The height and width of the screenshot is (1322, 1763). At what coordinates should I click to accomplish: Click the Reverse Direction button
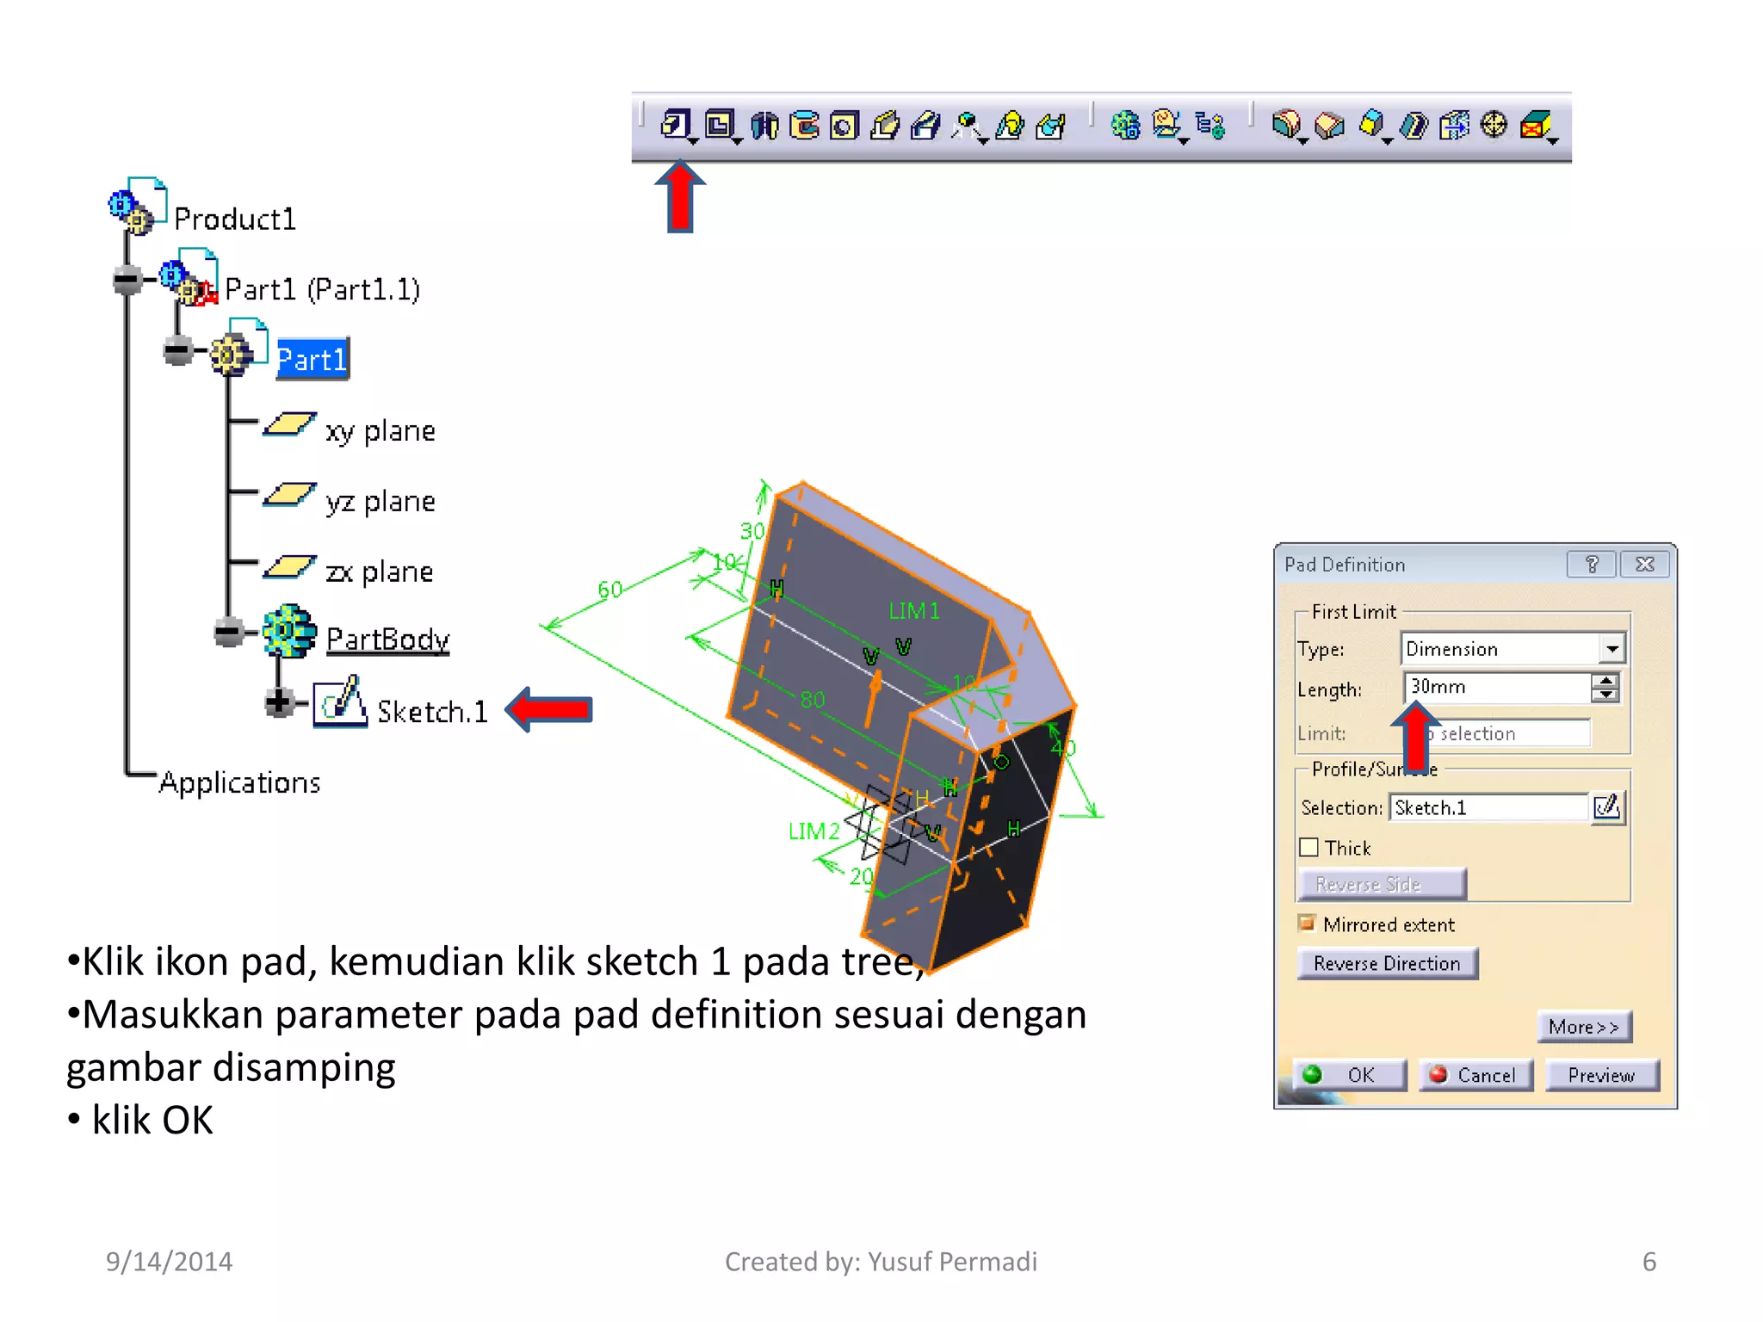coord(1387,964)
